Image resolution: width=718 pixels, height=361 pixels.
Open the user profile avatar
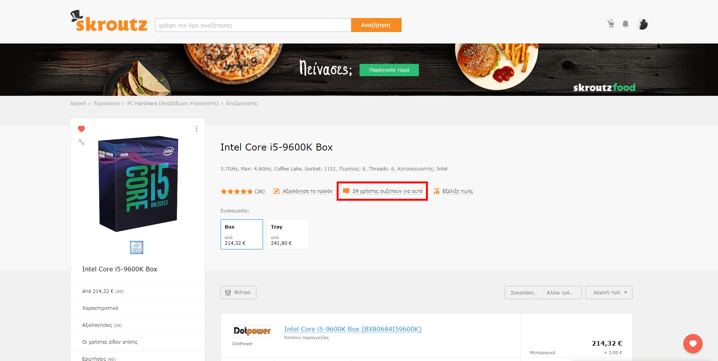(642, 24)
